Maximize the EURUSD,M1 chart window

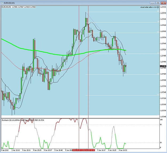click(x=158, y=3)
